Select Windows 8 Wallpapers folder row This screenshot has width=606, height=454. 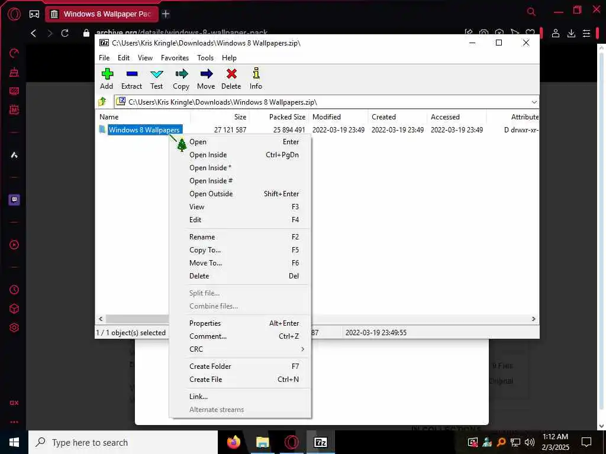pyautogui.click(x=317, y=129)
